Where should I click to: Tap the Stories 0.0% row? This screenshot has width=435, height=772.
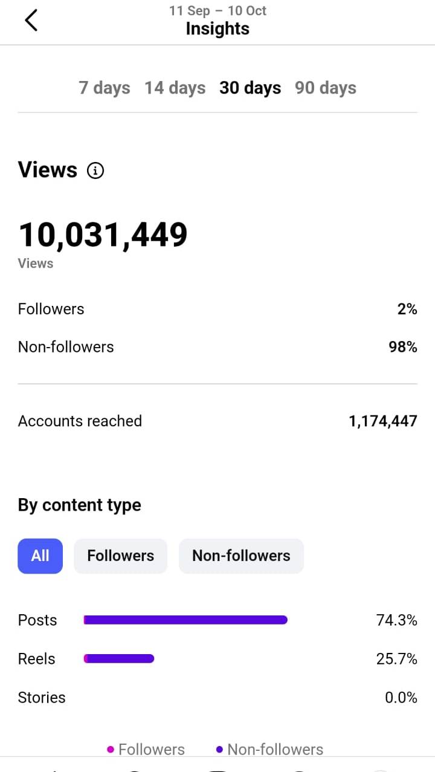pos(217,698)
